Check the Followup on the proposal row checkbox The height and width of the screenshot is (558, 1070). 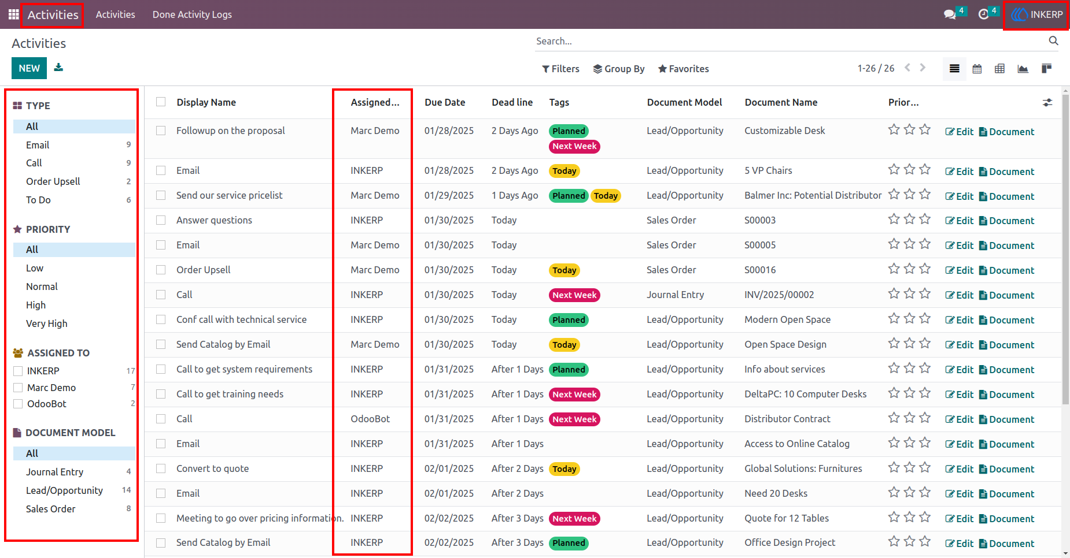(161, 131)
